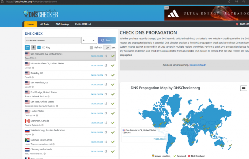Screen dimensions: 249x159
Task: Open external link icon for OpenDNS result
Action: coord(106,56)
